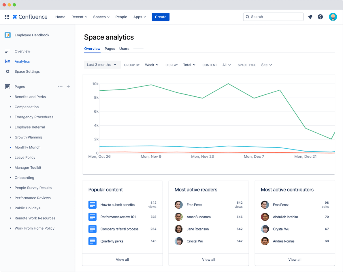343x272 pixels.
Task: Open the help question mark icon
Action: [320, 17]
